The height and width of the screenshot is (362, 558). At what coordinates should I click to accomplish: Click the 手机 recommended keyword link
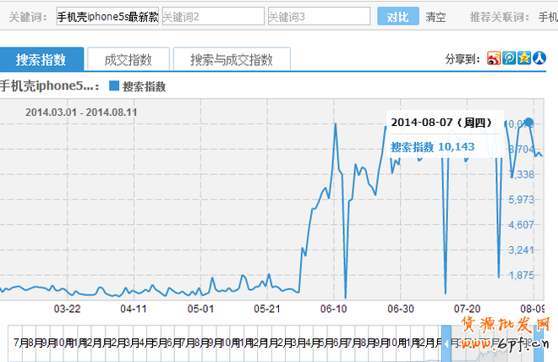tap(547, 17)
